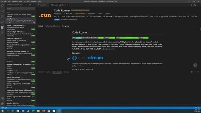Viewport: 201px width, 113px height.
Task: Open the Run menu
Action: point(28,2)
